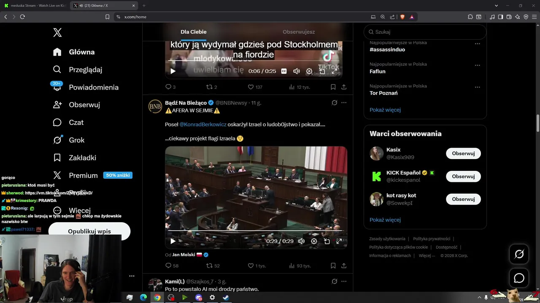The width and height of the screenshot is (540, 303).
Task: Click Opublikuj wpis button
Action: pyautogui.click(x=89, y=231)
